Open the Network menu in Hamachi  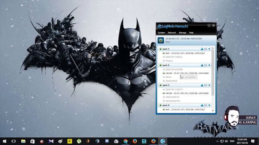(x=172, y=33)
